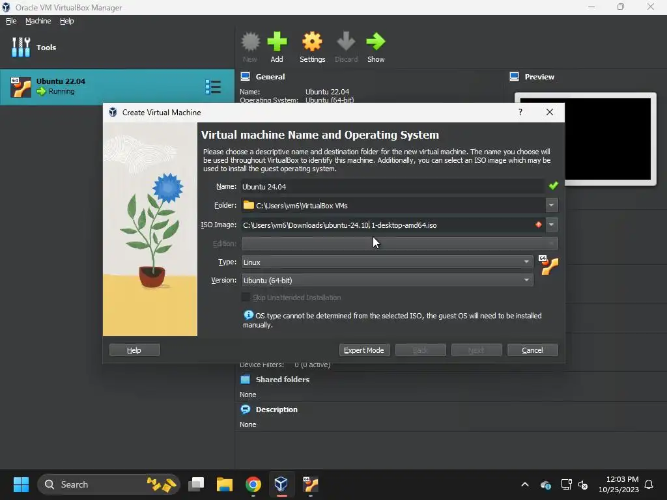
Task: Click the green Show arrow icon
Action: (x=376, y=42)
